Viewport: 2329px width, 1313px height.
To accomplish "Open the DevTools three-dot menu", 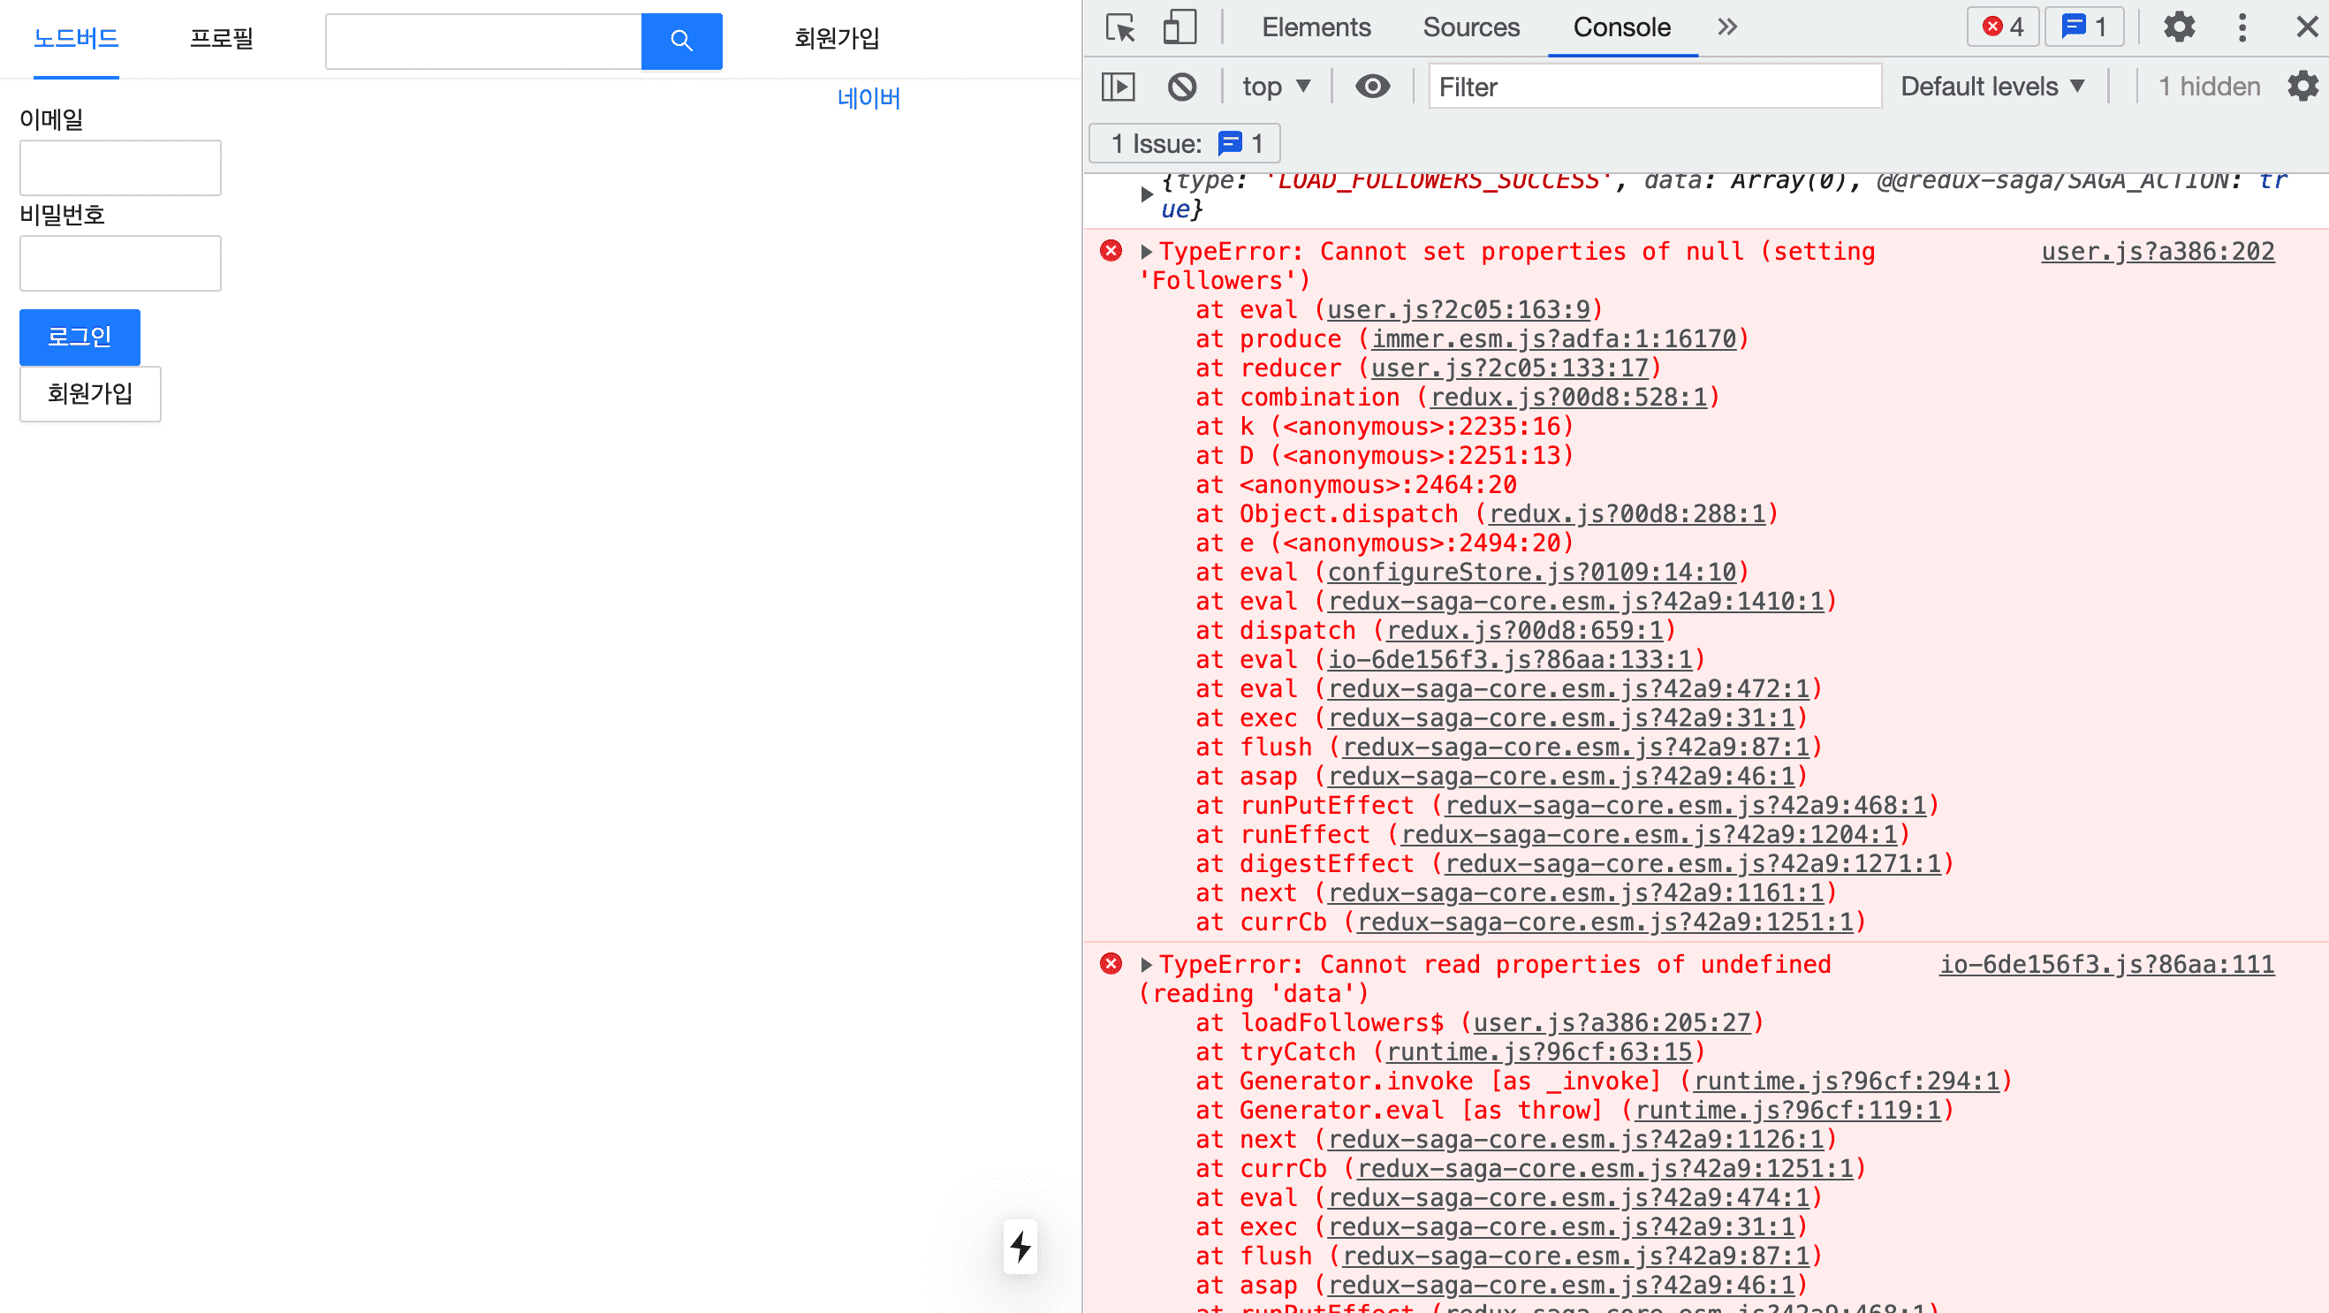I will (2242, 27).
